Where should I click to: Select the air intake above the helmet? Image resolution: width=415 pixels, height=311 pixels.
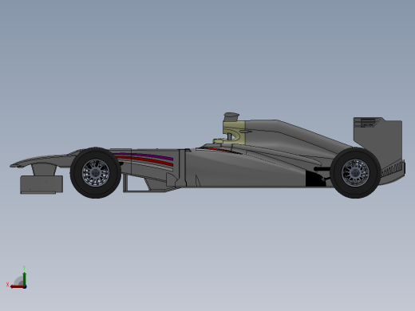point(231,116)
